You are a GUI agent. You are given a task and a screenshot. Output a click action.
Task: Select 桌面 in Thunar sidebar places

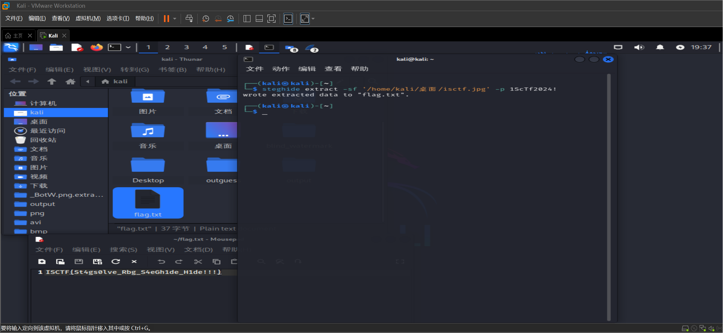[x=39, y=122]
